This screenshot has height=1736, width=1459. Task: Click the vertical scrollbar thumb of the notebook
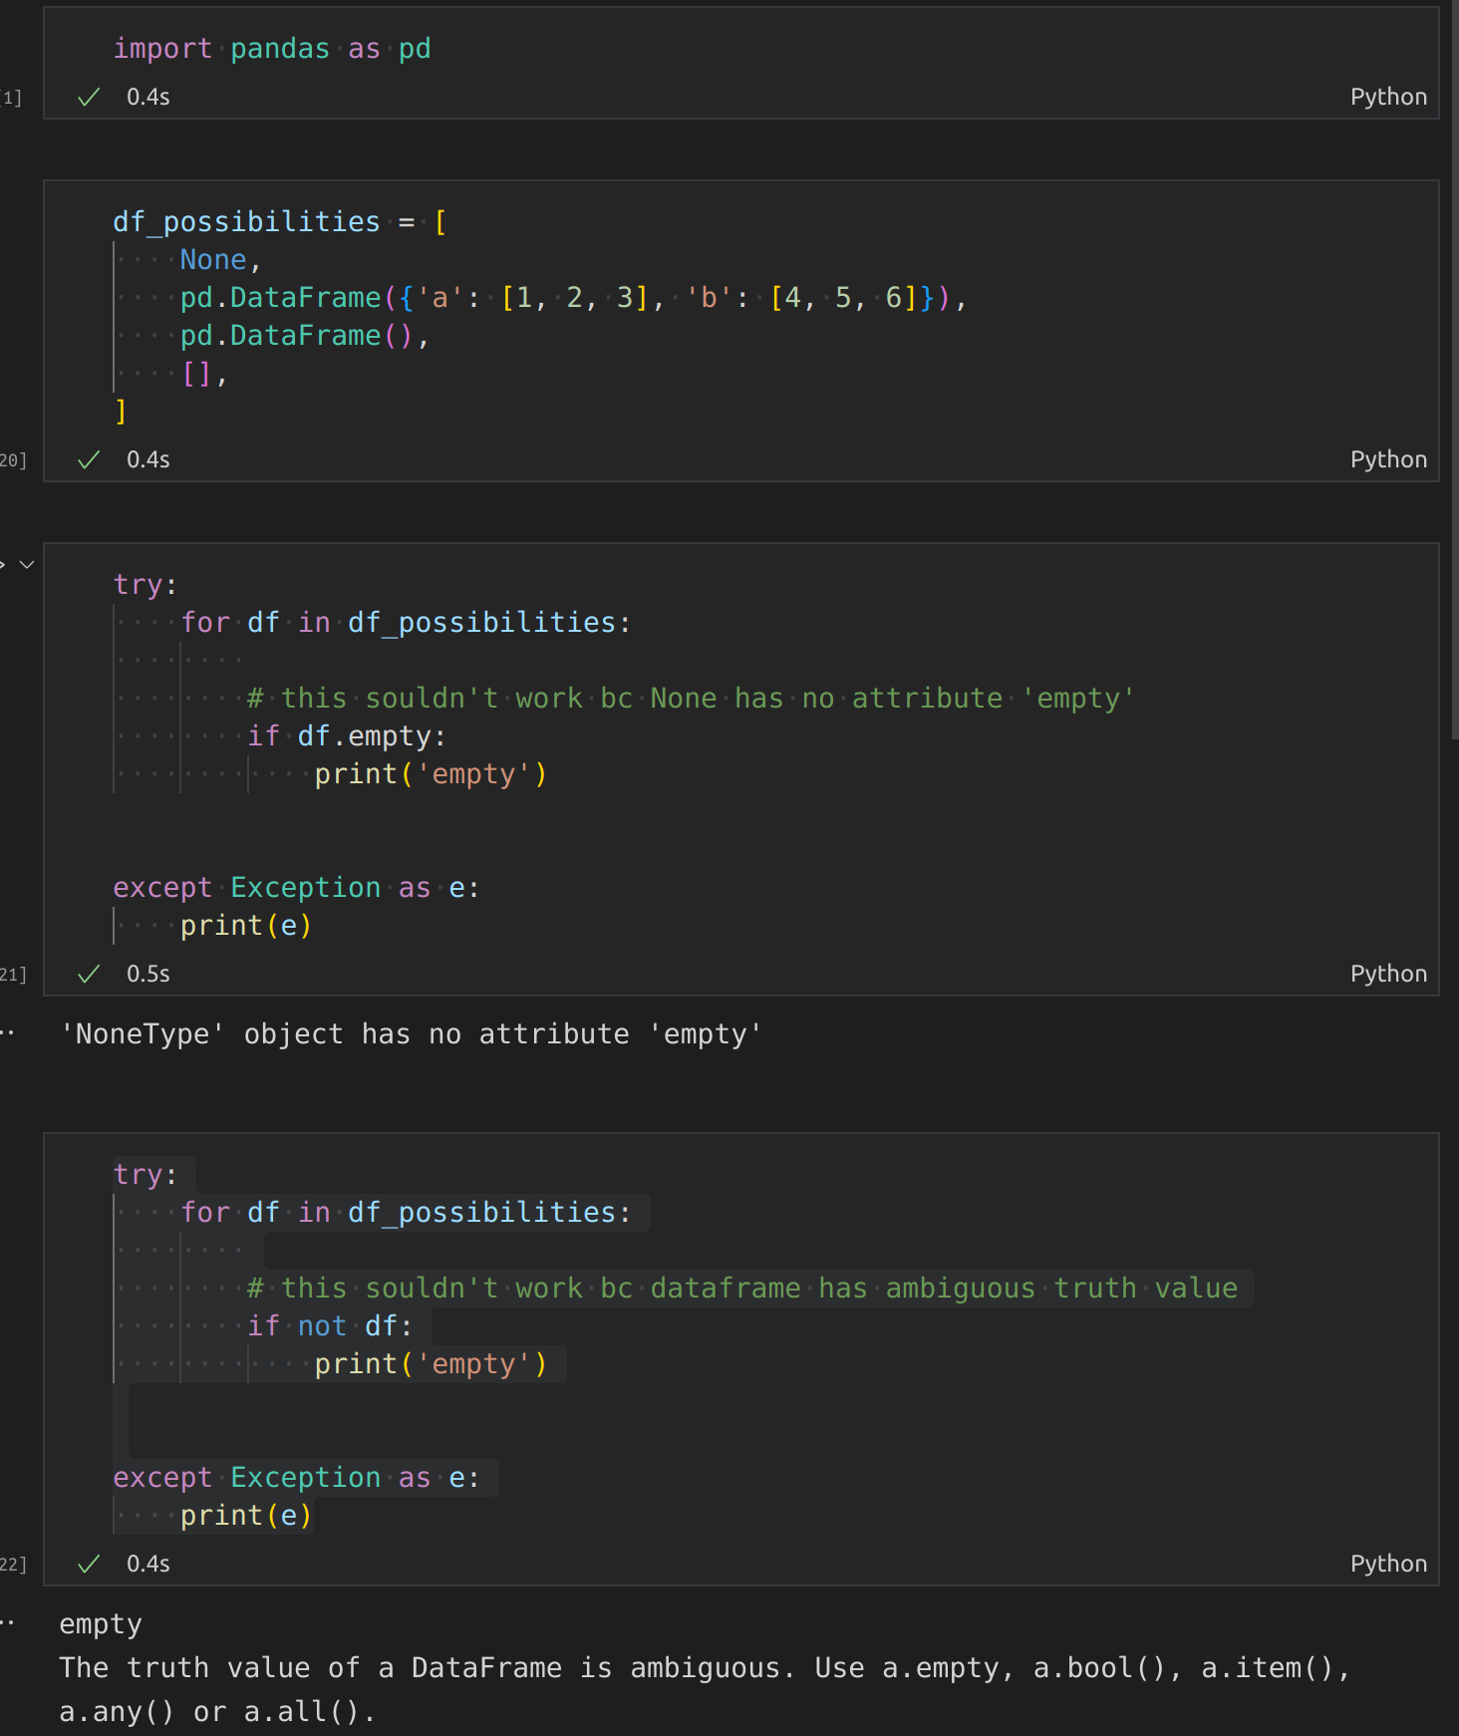pyautogui.click(x=1455, y=369)
